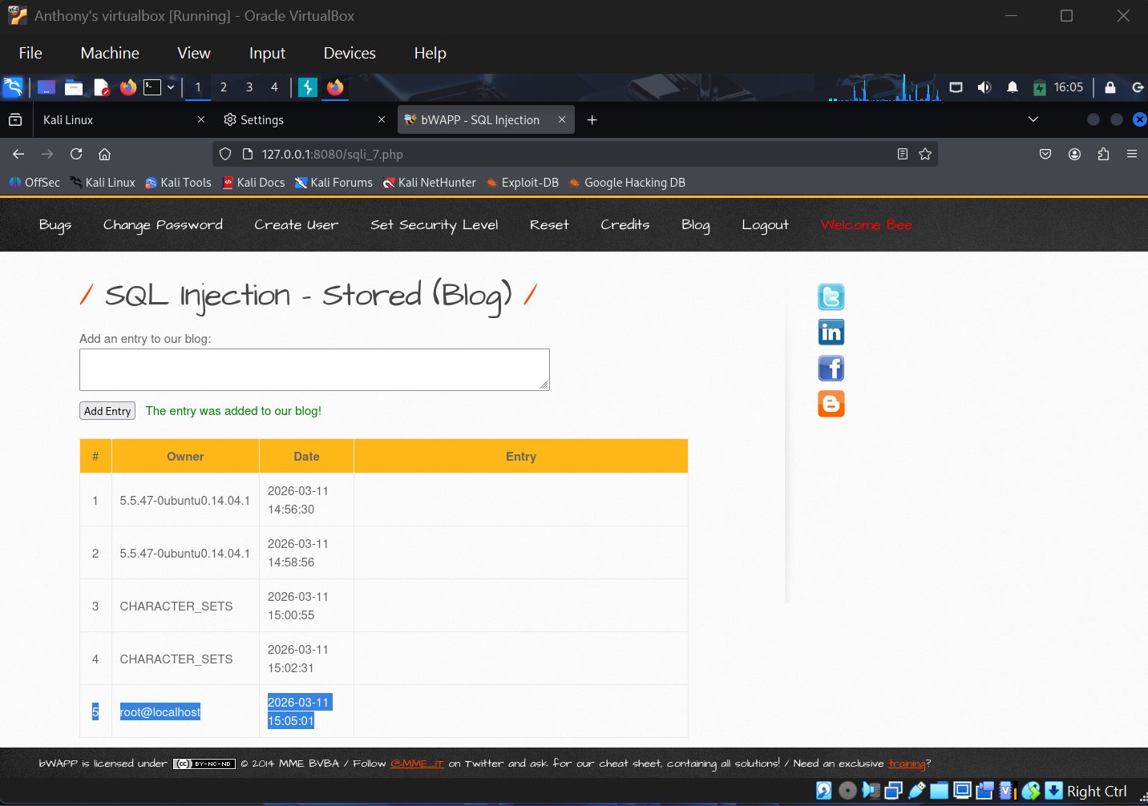Viewport: 1148px width, 806px height.
Task: Open the Kali applications menu icon
Action: tap(13, 87)
